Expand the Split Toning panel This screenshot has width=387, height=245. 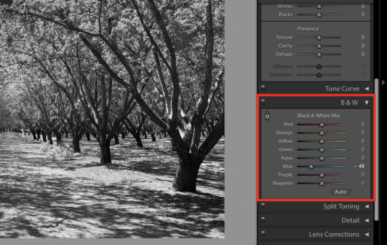[367, 206]
